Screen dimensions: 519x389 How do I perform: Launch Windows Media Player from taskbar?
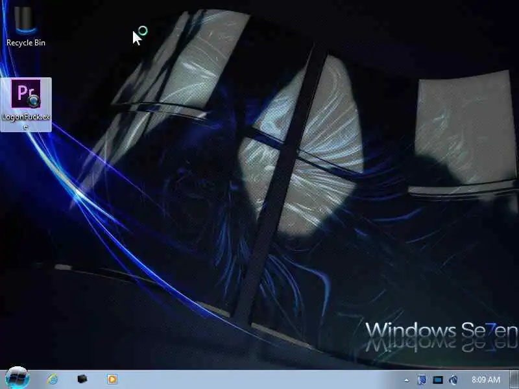(x=112, y=379)
